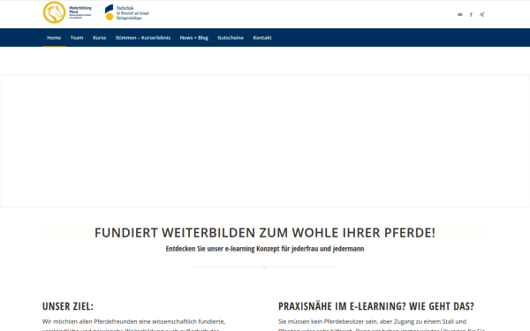Viewport: 530px width, 331px height.
Task: Click the Hochschule für Wirtschaft und Umwelt logo
Action: [127, 12]
